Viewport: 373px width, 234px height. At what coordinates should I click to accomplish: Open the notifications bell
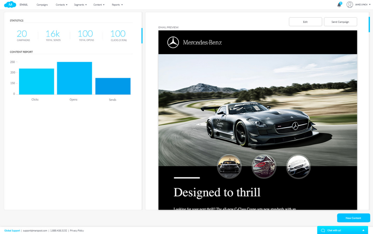[339, 5]
